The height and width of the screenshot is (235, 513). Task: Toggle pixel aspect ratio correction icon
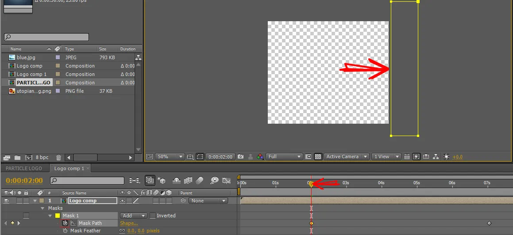407,157
